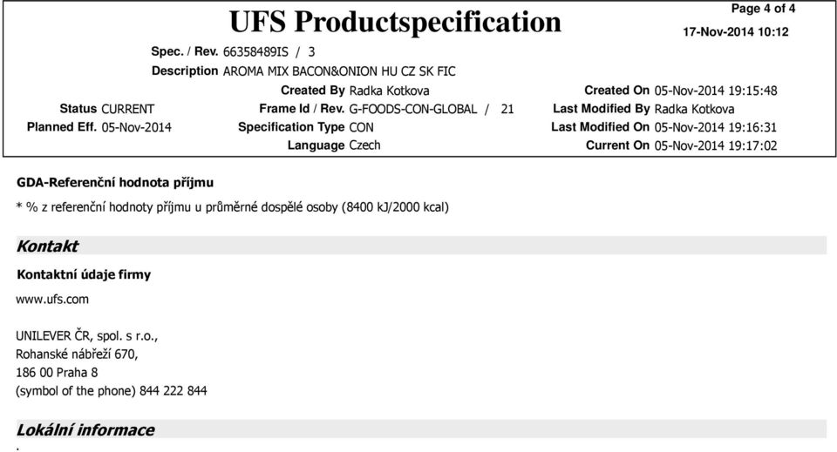Click the Created By name Radka Kotkova
This screenshot has height=452, width=837.
pos(389,91)
